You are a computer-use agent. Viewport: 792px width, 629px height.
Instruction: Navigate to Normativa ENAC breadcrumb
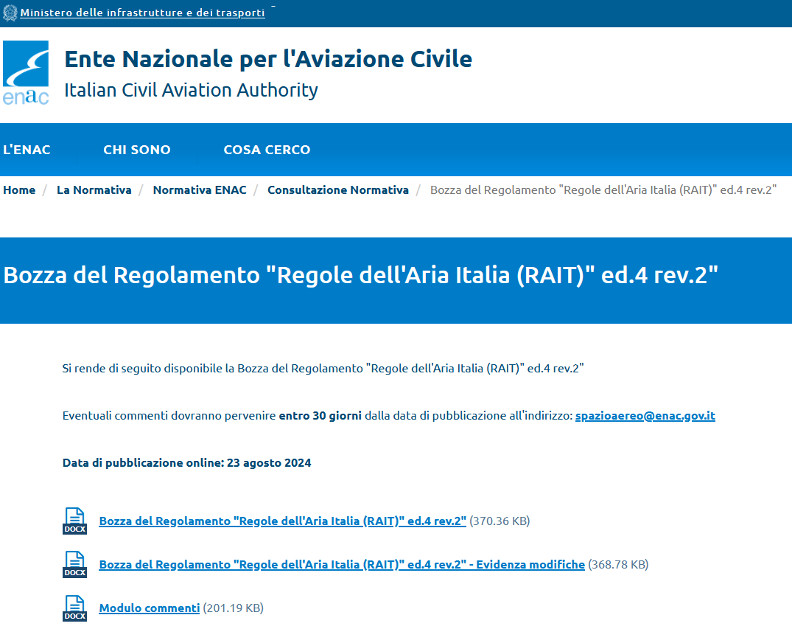click(200, 190)
